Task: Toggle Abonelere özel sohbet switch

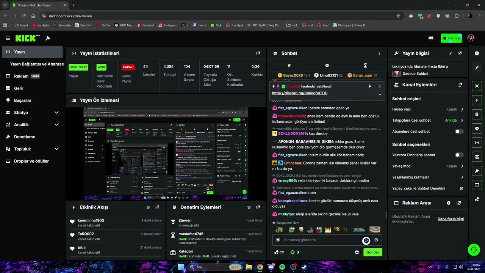Action: [x=459, y=132]
